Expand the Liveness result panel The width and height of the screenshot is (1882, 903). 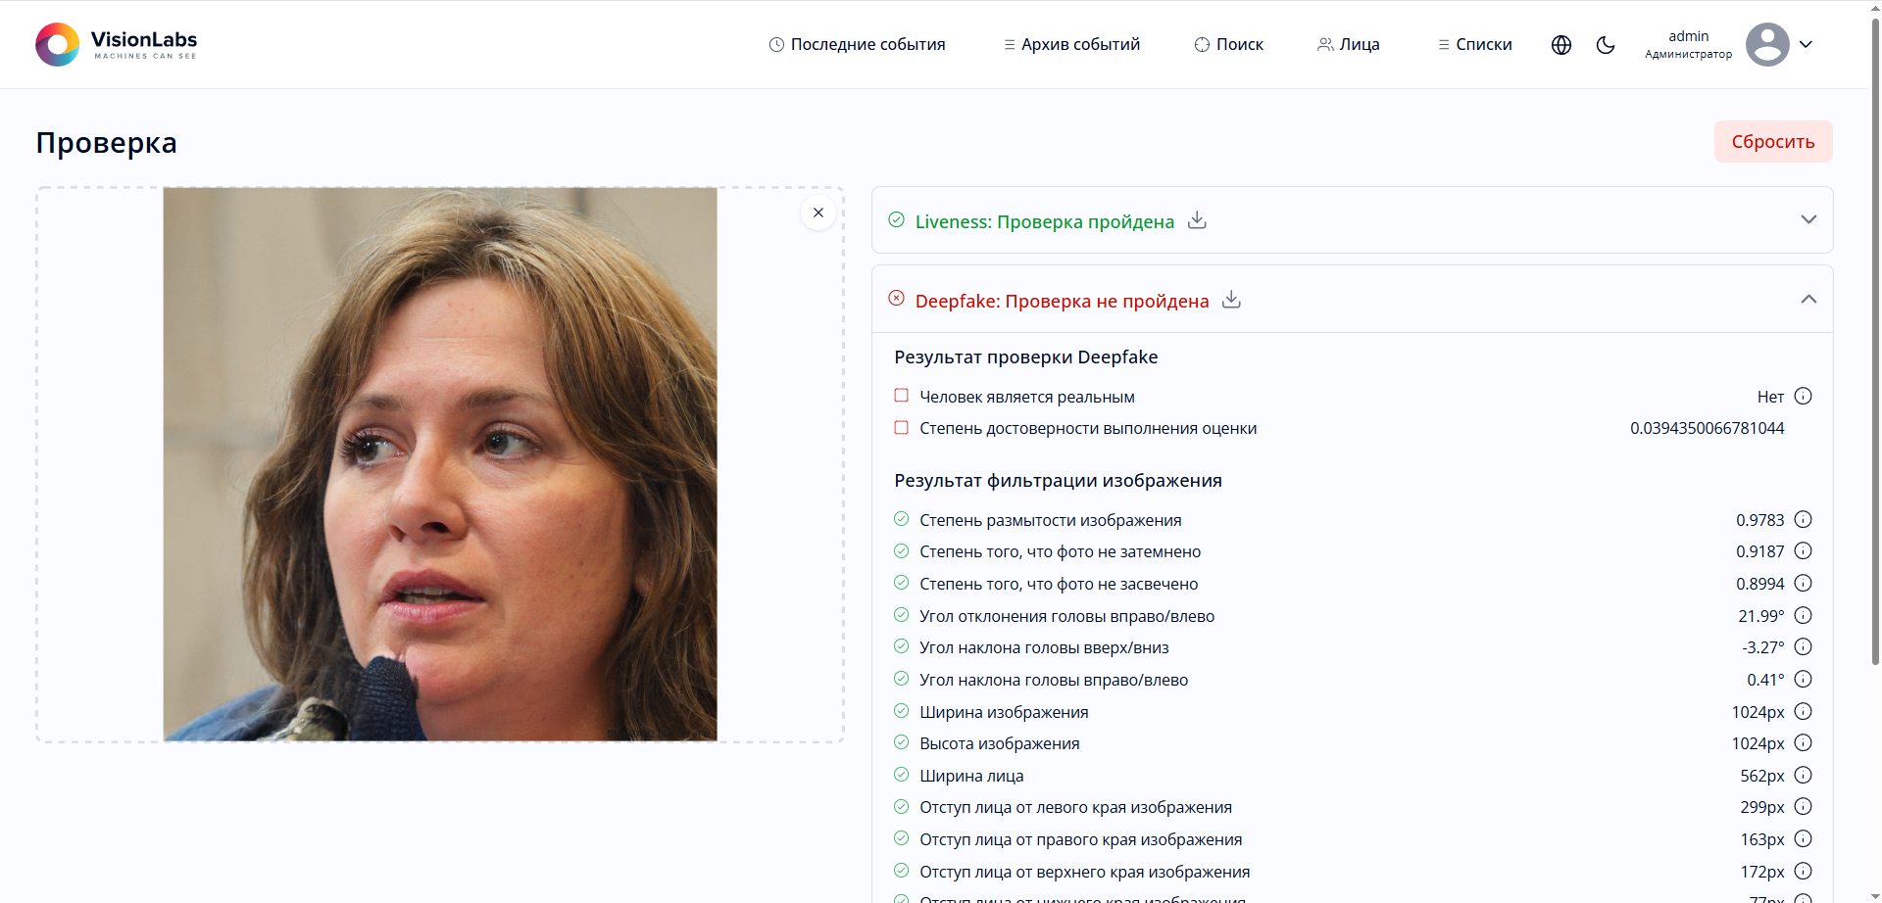click(x=1808, y=219)
